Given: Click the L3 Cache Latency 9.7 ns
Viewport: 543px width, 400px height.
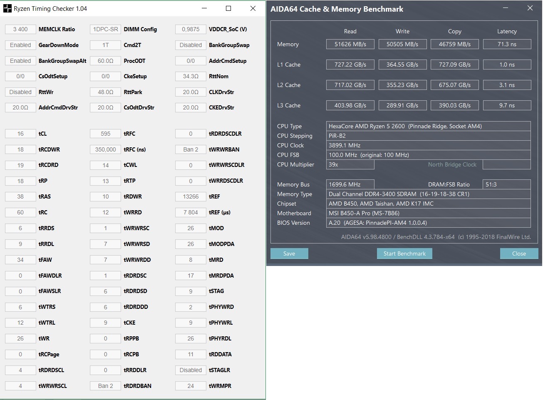Looking at the screenshot, I should coord(507,105).
